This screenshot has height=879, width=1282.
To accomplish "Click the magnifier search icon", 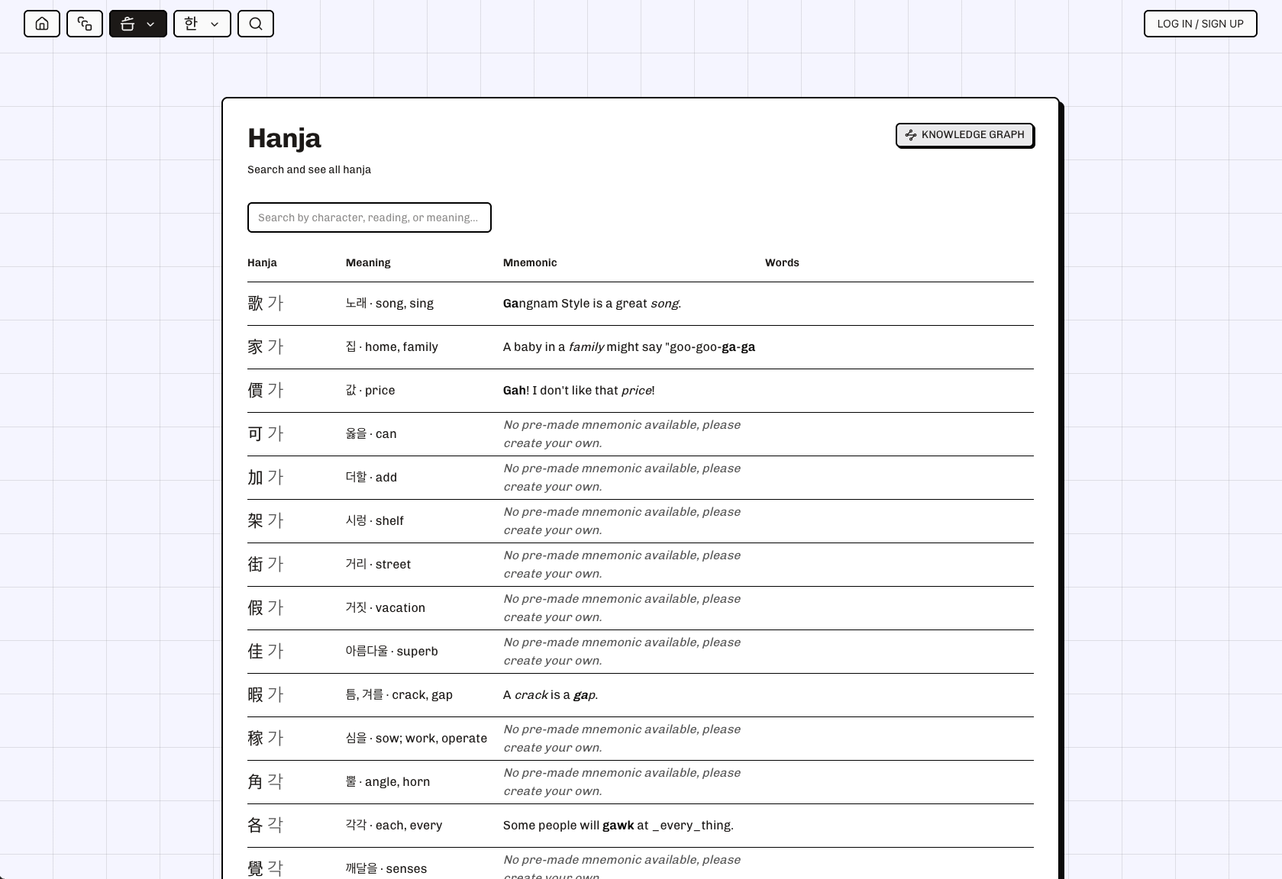I will (256, 24).
